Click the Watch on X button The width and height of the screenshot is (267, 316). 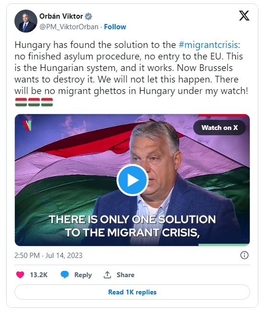point(220,128)
